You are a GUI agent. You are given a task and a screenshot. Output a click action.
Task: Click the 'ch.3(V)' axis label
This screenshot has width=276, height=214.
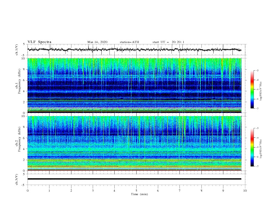(x=17, y=179)
